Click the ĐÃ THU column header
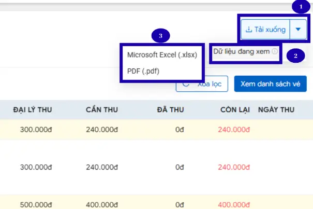This screenshot has height=209, width=313. pyautogui.click(x=170, y=109)
